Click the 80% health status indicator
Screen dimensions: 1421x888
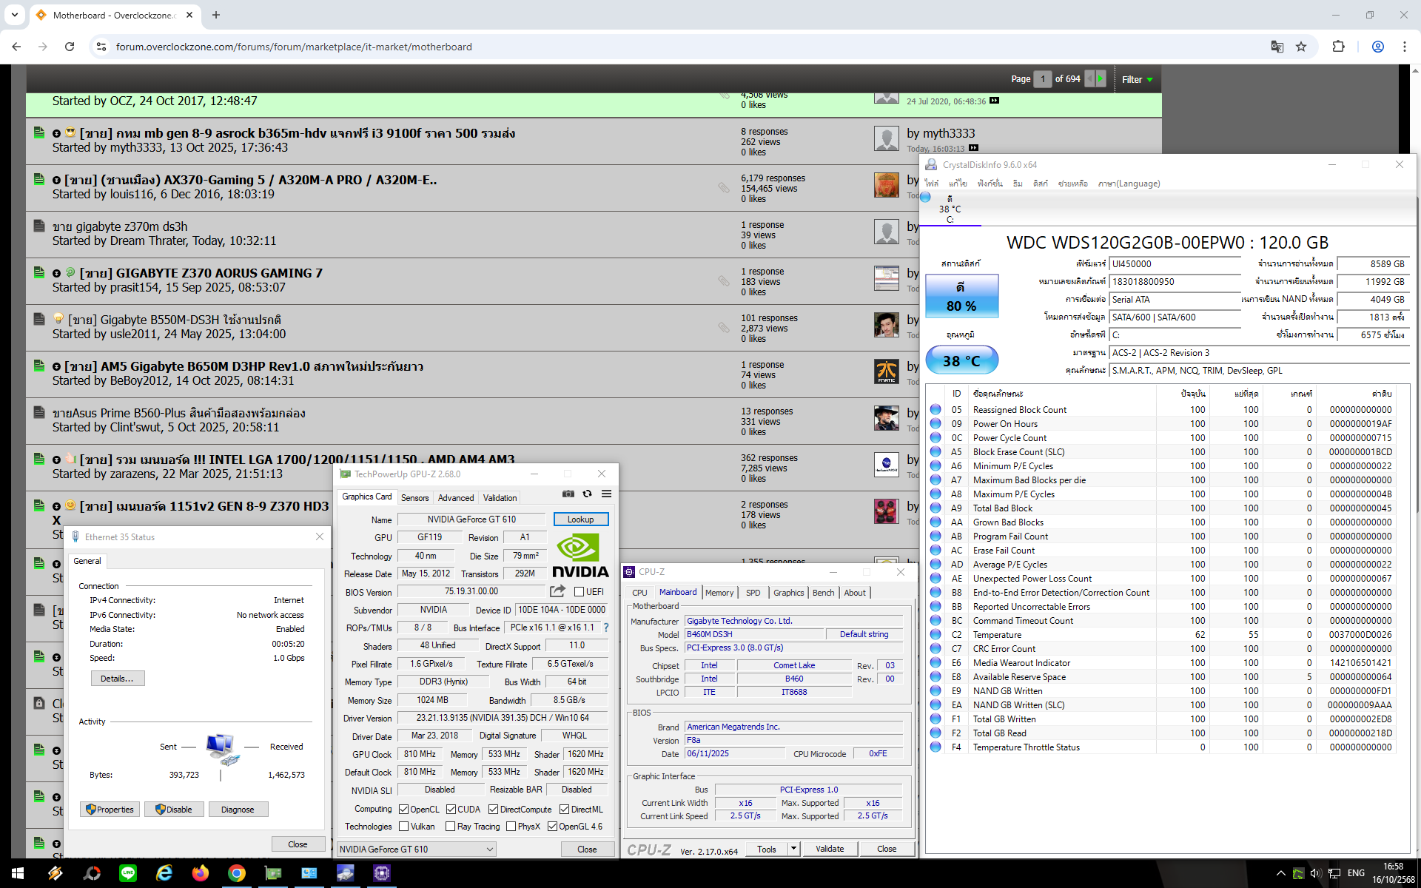pos(961,297)
